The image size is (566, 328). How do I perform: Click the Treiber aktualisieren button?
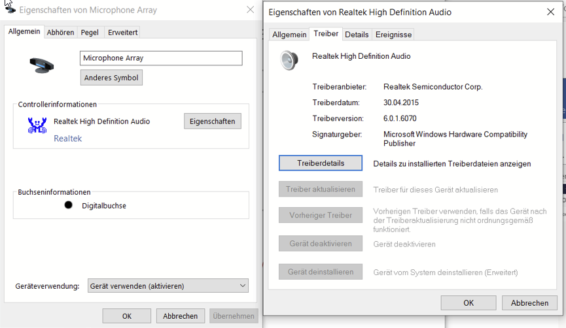pyautogui.click(x=321, y=189)
